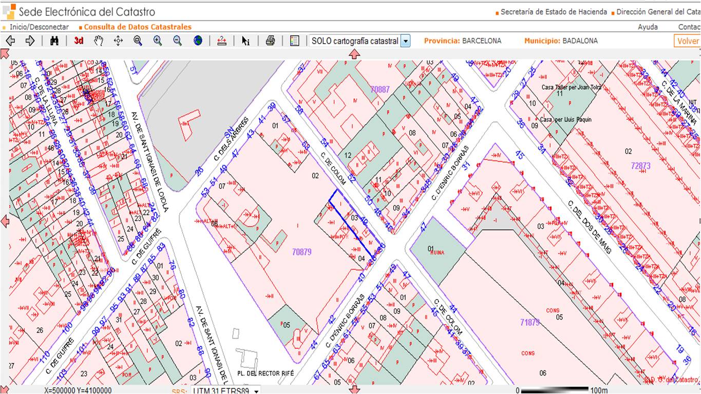Click Inicio/Desconectar menu item
The image size is (701, 394).
click(x=39, y=27)
